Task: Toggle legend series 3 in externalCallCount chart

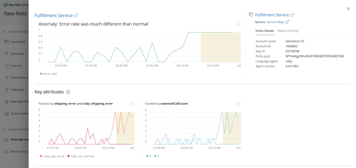Action: click(x=156, y=156)
